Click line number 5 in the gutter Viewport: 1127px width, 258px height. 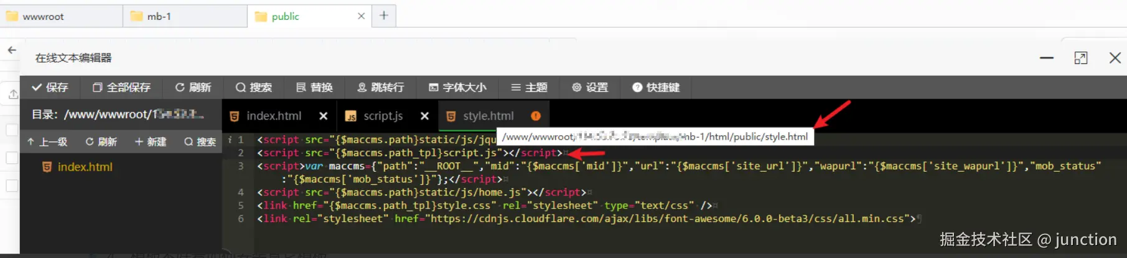coord(241,205)
